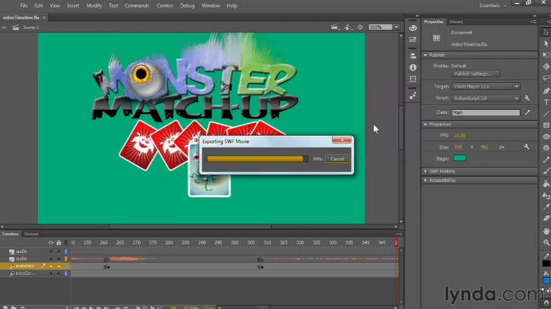Toggle visibility dot on top audio layer
Image resolution: width=551 pixels, height=309 pixels.
[x=51, y=251]
